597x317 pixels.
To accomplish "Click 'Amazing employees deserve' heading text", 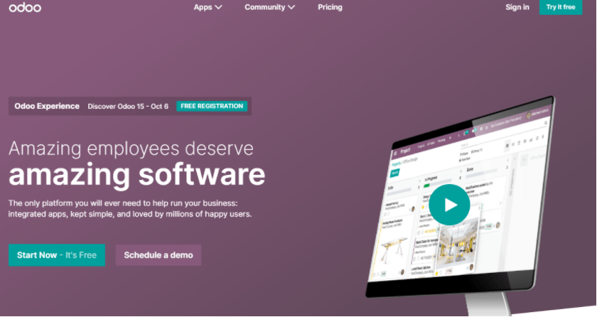I will click(131, 149).
